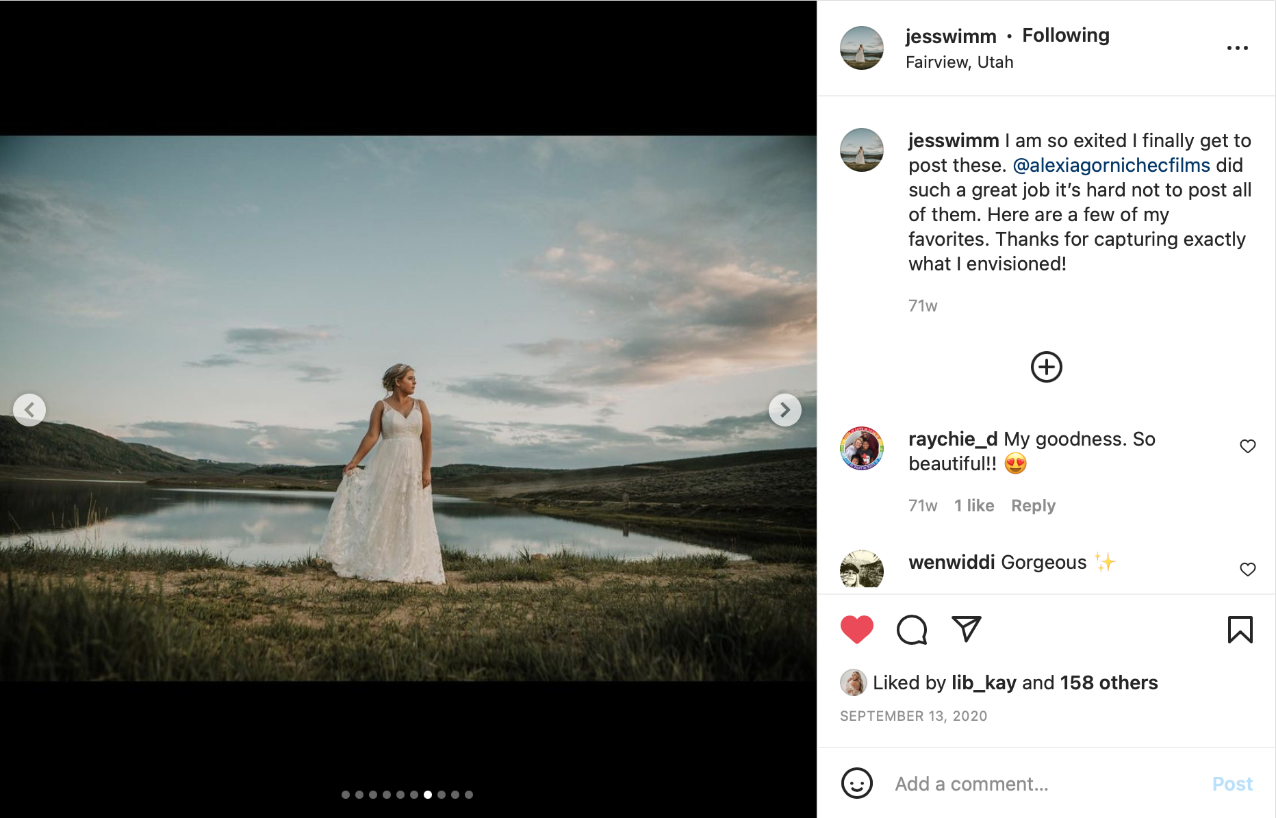
Task: Like raychie_d's comment
Action: click(1248, 446)
